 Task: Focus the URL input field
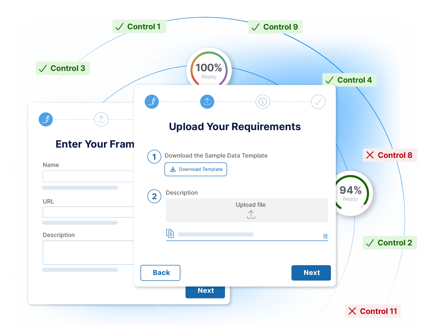click(x=88, y=212)
